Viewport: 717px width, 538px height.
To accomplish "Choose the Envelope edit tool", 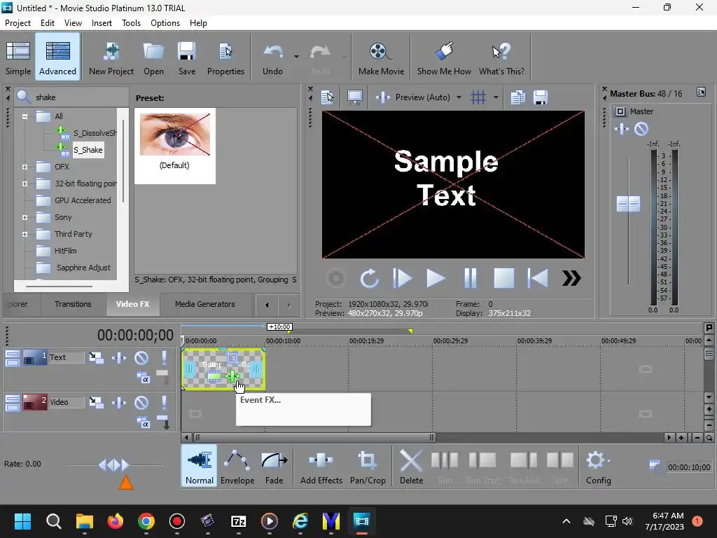I will (x=237, y=466).
